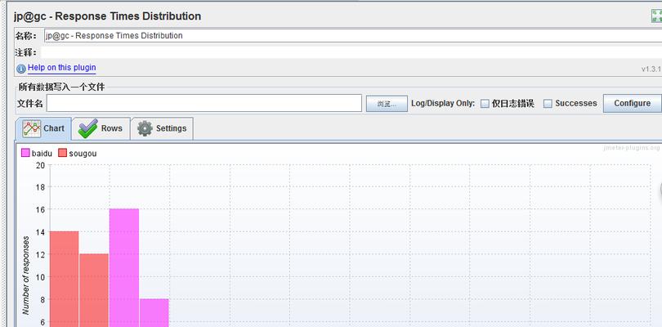Click into the 注释 comment field

351,52
